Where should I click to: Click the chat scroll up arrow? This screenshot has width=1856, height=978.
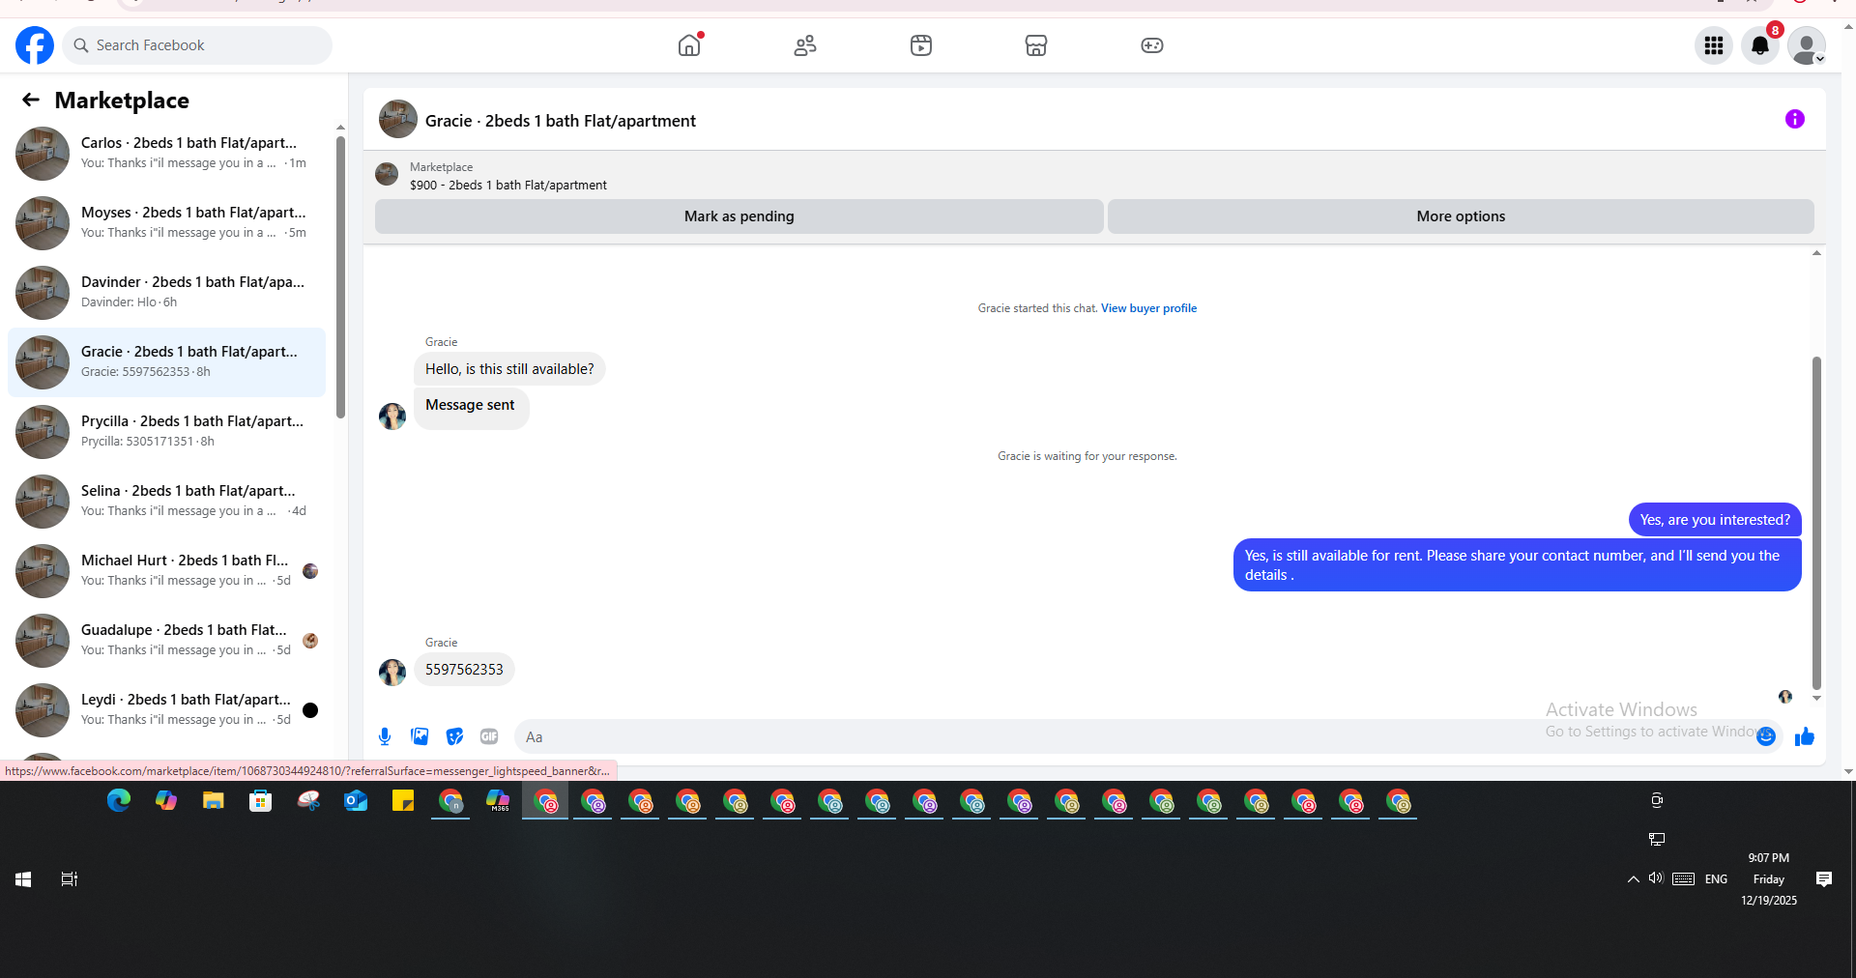pyautogui.click(x=1816, y=253)
